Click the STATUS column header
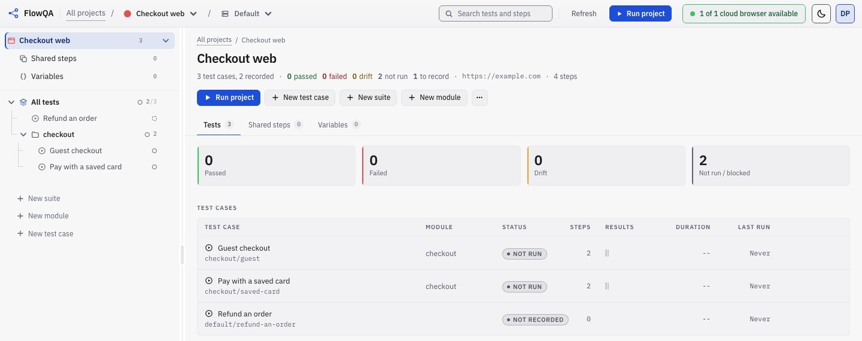The width and height of the screenshot is (862, 341). point(514,227)
